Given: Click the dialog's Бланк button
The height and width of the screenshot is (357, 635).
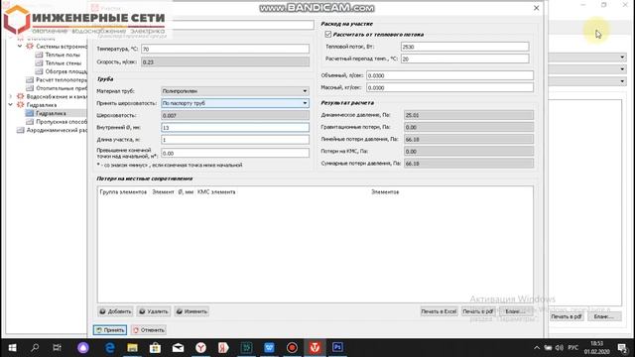Looking at the screenshot, I should coord(516,311).
